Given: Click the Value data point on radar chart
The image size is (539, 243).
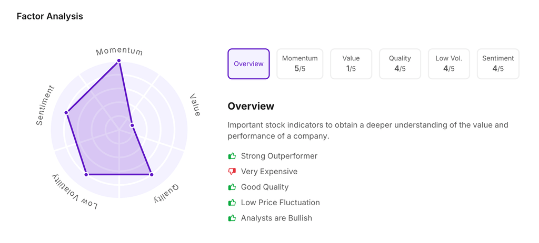Looking at the screenshot, I should click(x=132, y=125).
